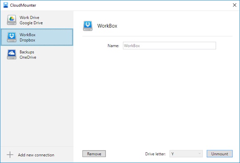Click the Drive letter label

pos(155,154)
